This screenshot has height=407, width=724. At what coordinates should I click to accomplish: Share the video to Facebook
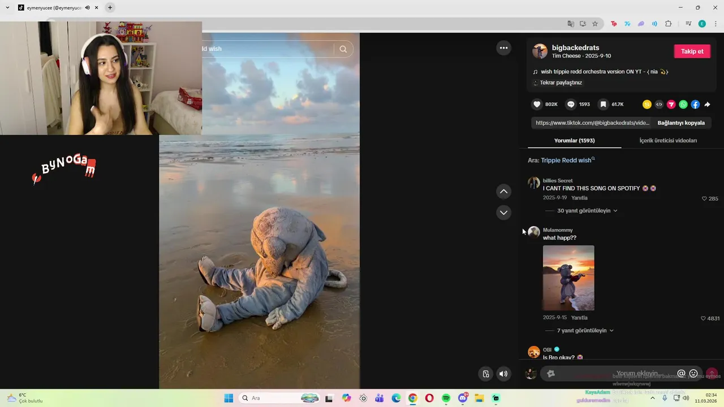695,105
